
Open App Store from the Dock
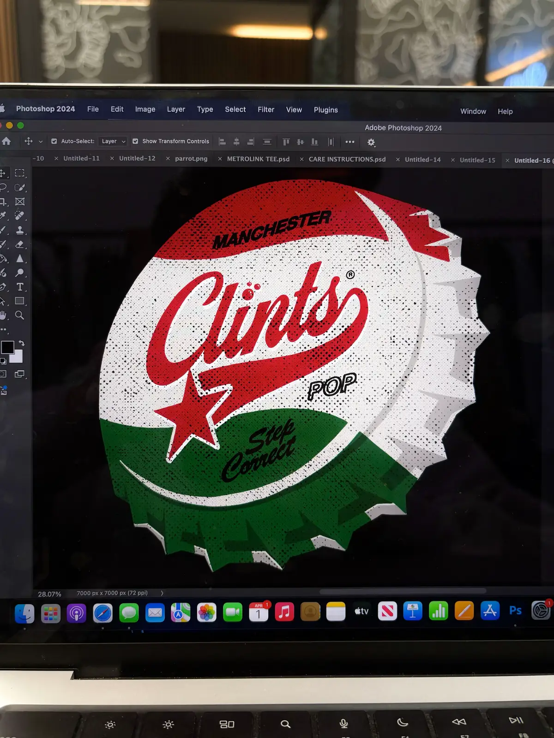click(490, 611)
